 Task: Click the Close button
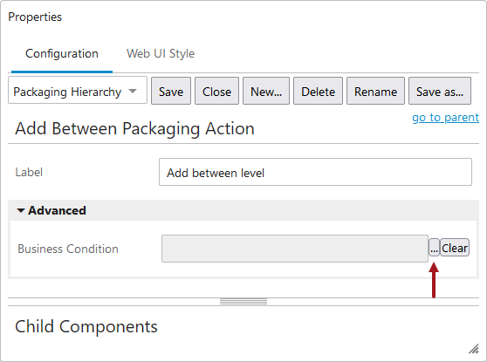point(216,91)
